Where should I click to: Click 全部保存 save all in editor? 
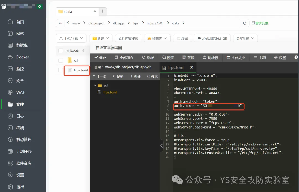[124, 57]
